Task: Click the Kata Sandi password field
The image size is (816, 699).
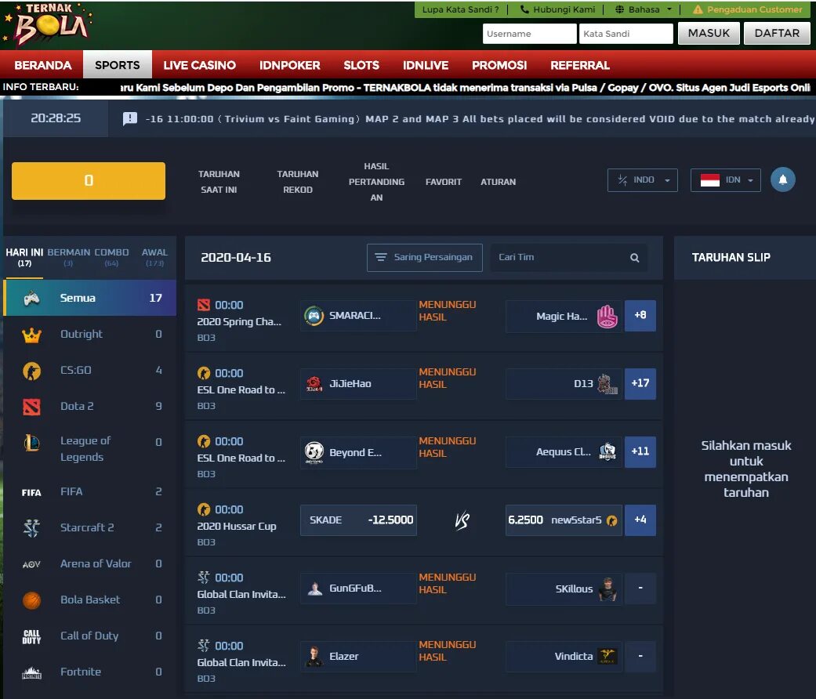Action: point(626,34)
